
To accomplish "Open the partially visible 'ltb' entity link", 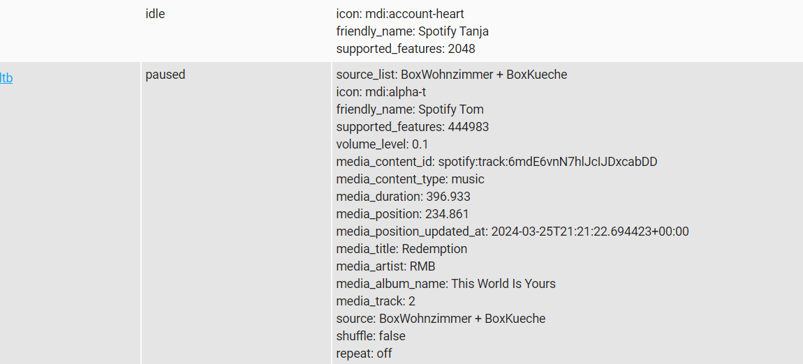I will pos(6,78).
